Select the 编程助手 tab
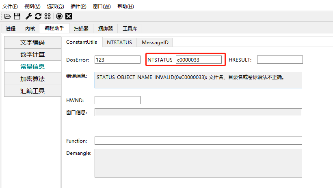 tap(54, 28)
